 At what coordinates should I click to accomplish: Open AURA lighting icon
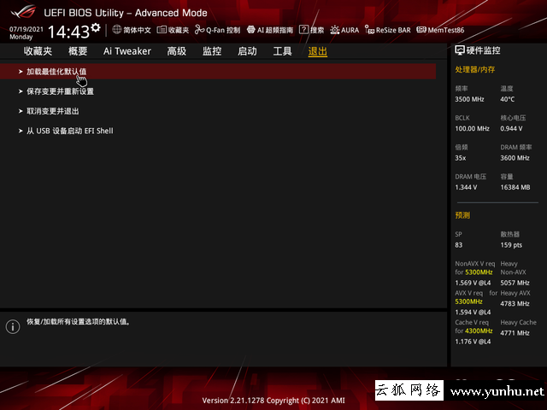(334, 30)
